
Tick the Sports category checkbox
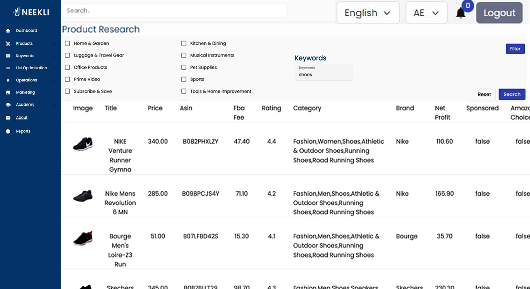[x=184, y=79]
